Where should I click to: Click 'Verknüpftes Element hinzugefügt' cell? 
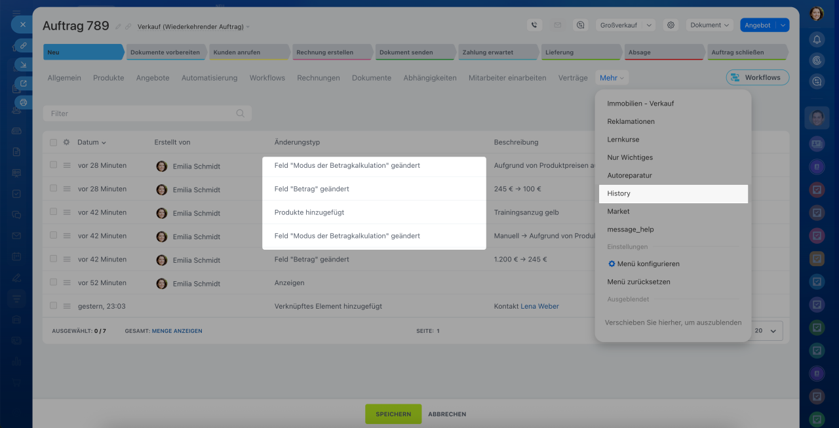coord(328,306)
